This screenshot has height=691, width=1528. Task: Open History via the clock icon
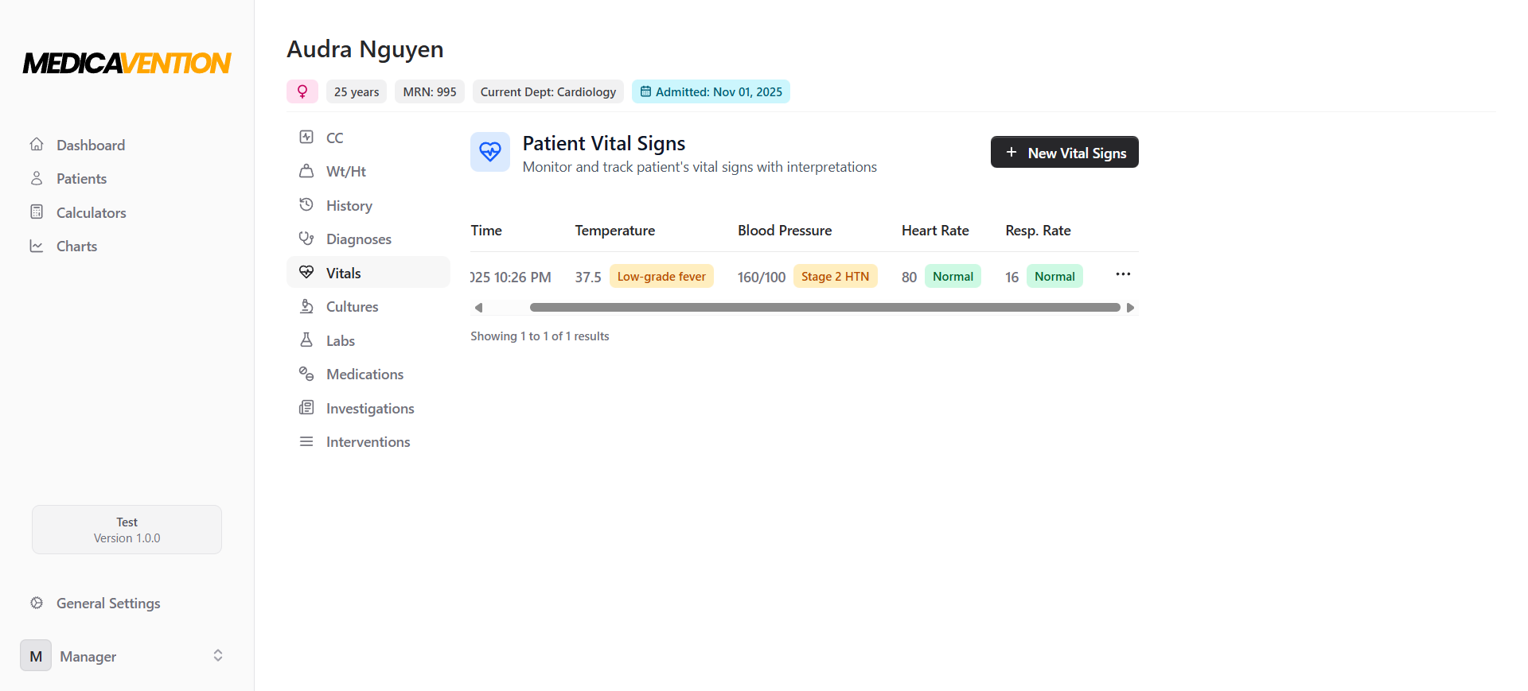[x=306, y=204]
